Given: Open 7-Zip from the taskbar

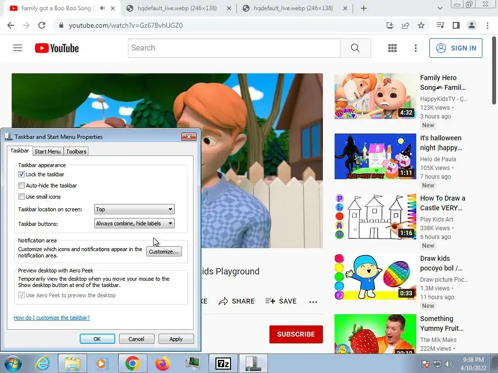Looking at the screenshot, I should pos(223,363).
